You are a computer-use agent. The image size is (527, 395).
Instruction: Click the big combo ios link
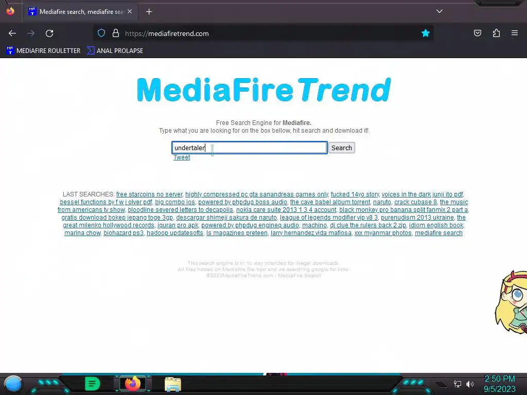click(175, 202)
